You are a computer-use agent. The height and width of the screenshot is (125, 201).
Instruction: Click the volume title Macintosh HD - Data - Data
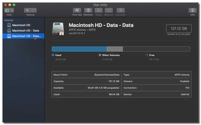101,25
